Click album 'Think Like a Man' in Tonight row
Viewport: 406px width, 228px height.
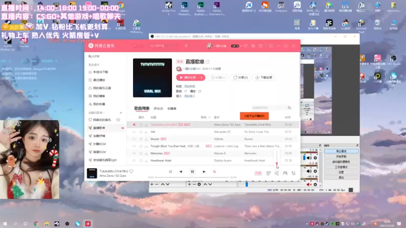(262, 146)
